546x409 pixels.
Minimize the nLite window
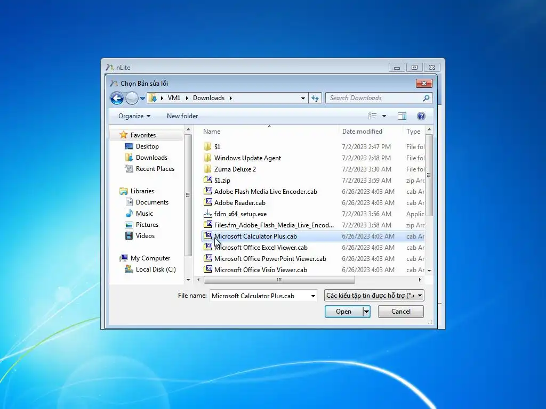click(397, 68)
